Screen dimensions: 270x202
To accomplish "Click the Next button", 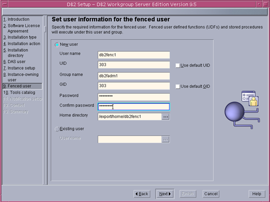I will pyautogui.click(x=165, y=194).
